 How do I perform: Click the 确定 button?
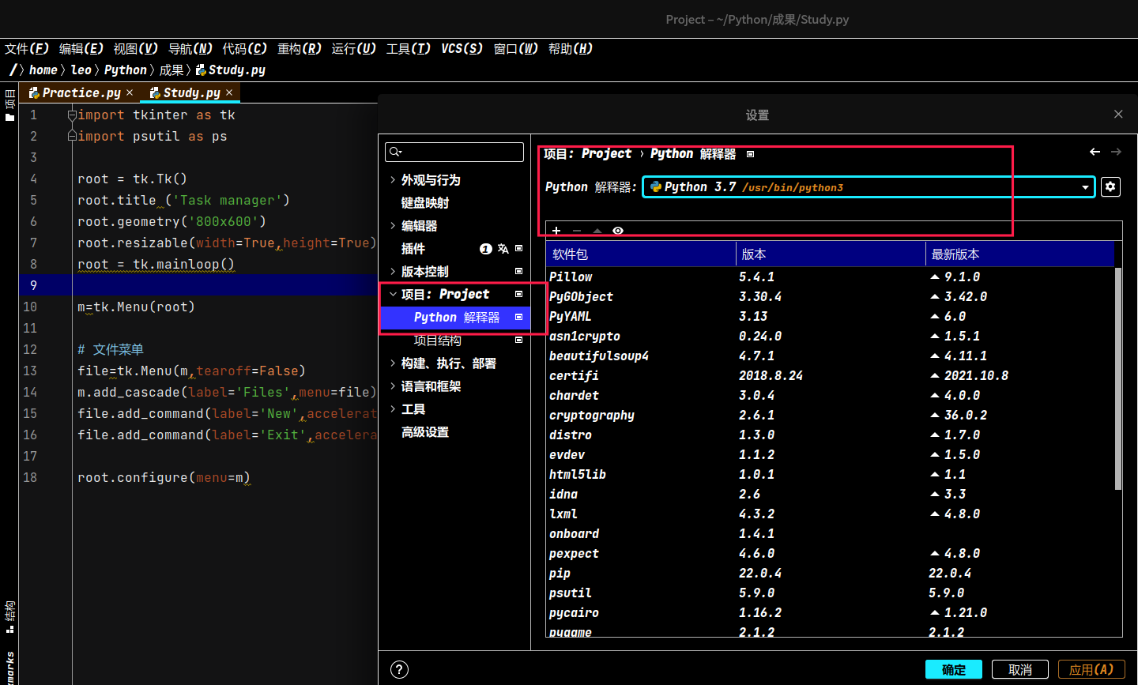(953, 669)
